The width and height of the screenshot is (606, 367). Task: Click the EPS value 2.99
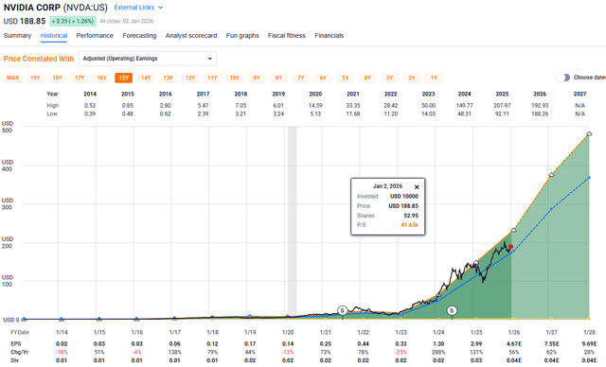(x=476, y=343)
